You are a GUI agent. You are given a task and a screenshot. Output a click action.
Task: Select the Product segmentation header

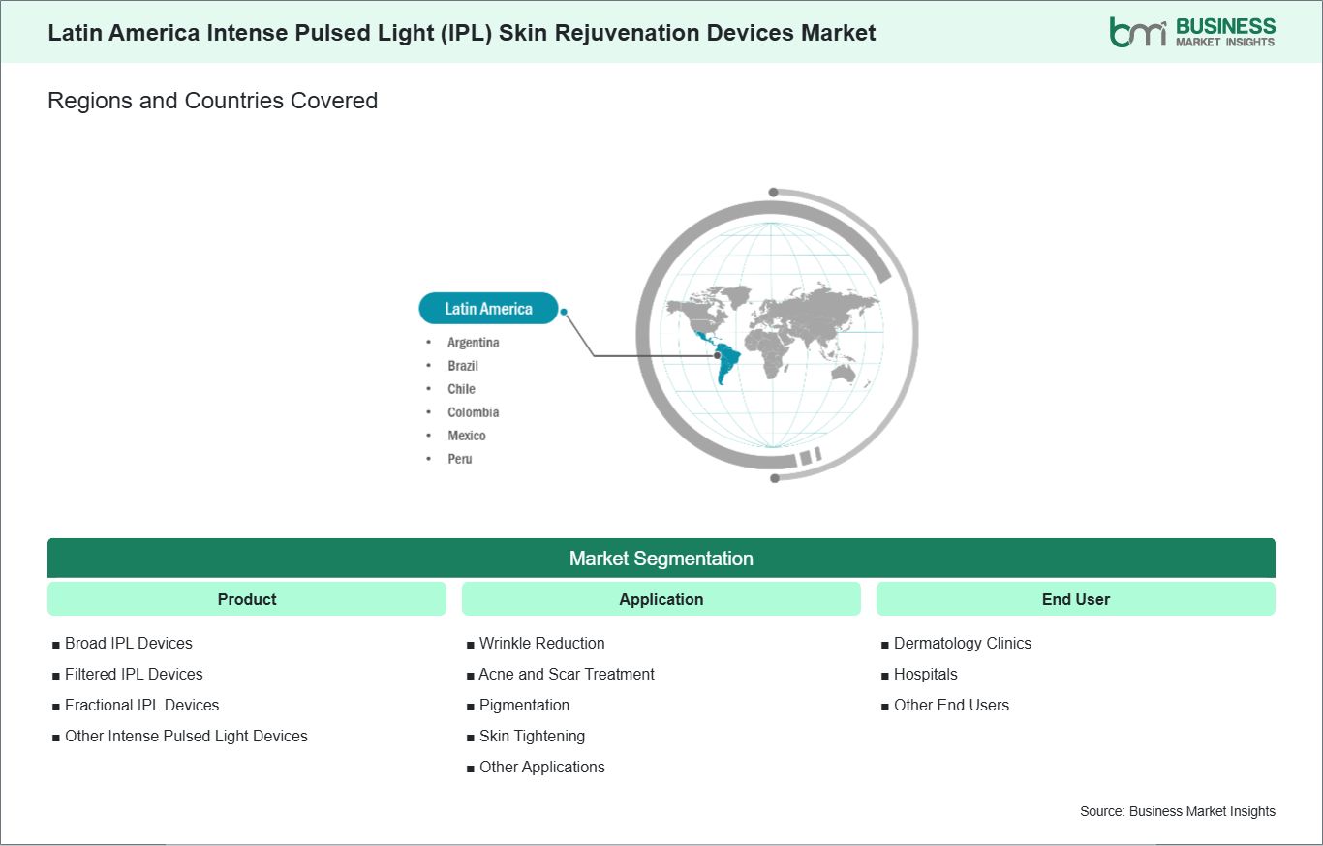247,599
